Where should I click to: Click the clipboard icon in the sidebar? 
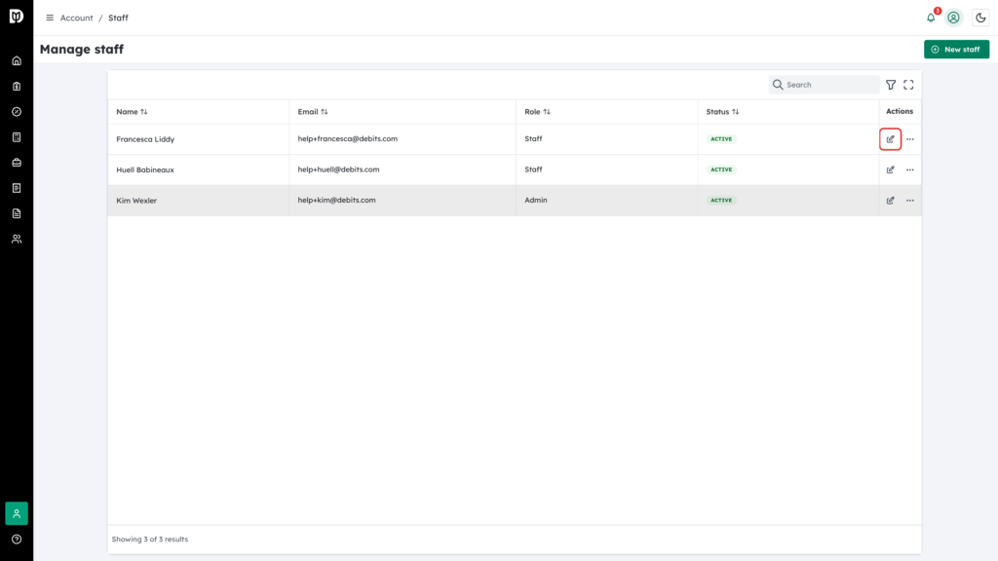coord(17,87)
